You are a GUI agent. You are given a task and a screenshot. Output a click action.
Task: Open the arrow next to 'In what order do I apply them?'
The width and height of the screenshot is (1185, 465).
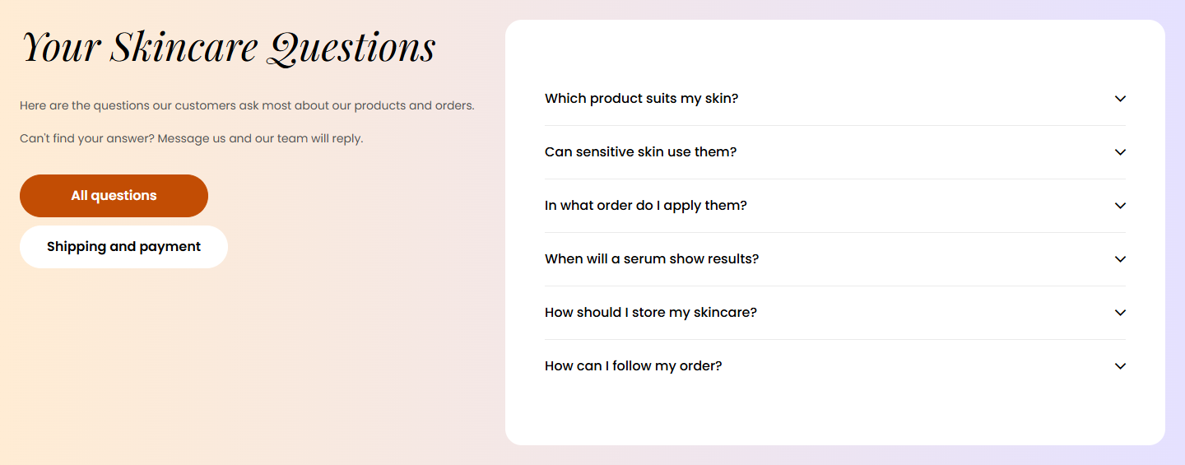(1120, 206)
